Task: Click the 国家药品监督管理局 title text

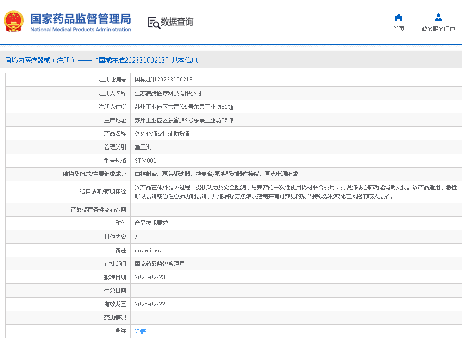Action: click(x=81, y=19)
